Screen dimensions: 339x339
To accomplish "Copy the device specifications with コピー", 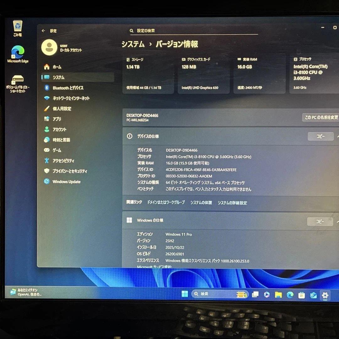I will tap(320, 136).
